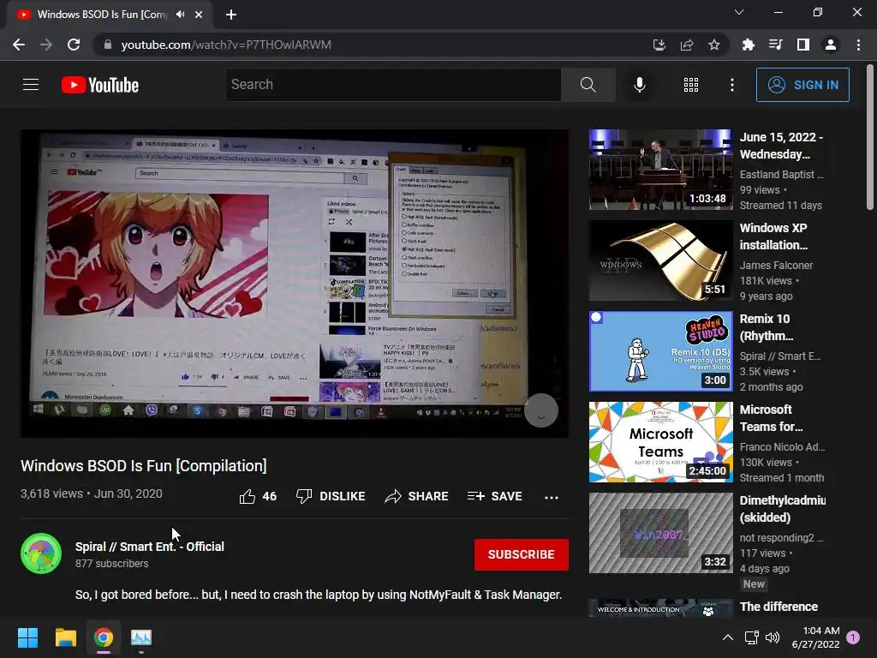Open volume icon in system tray
The width and height of the screenshot is (877, 658).
[x=773, y=637]
